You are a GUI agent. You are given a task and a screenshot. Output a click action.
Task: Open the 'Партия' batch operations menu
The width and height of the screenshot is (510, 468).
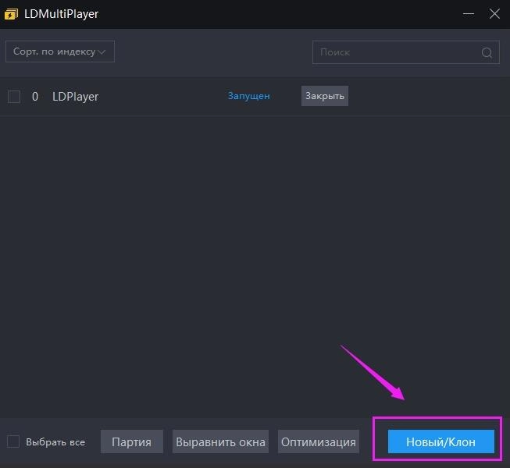(131, 442)
